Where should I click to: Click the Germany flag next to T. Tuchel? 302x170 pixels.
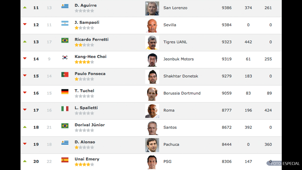[x=65, y=92]
